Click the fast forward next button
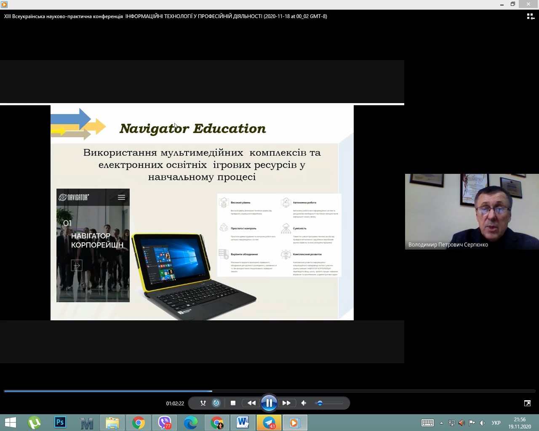 point(286,403)
